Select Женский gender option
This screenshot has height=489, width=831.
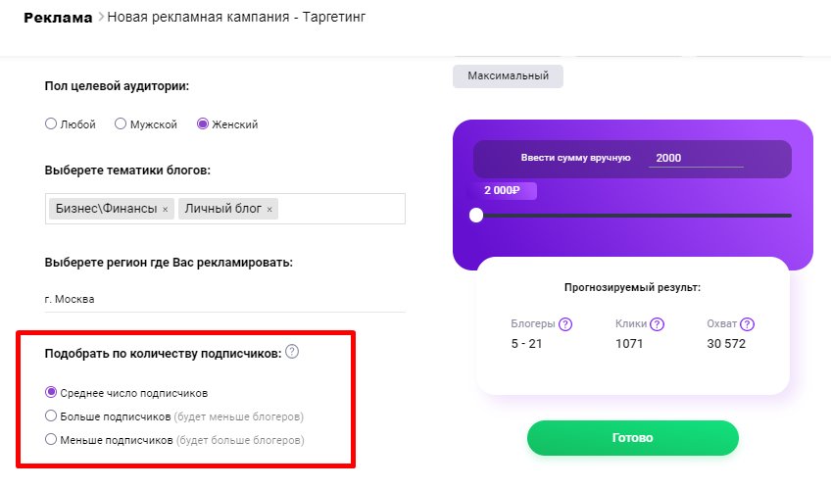(203, 124)
